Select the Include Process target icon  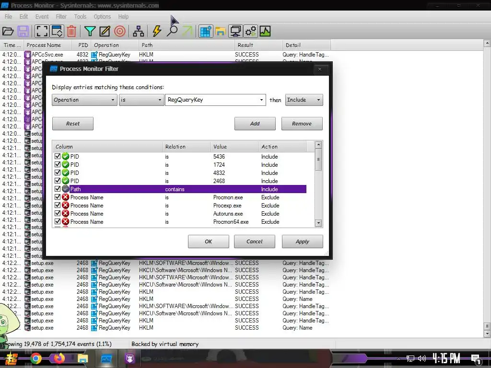[x=119, y=31]
